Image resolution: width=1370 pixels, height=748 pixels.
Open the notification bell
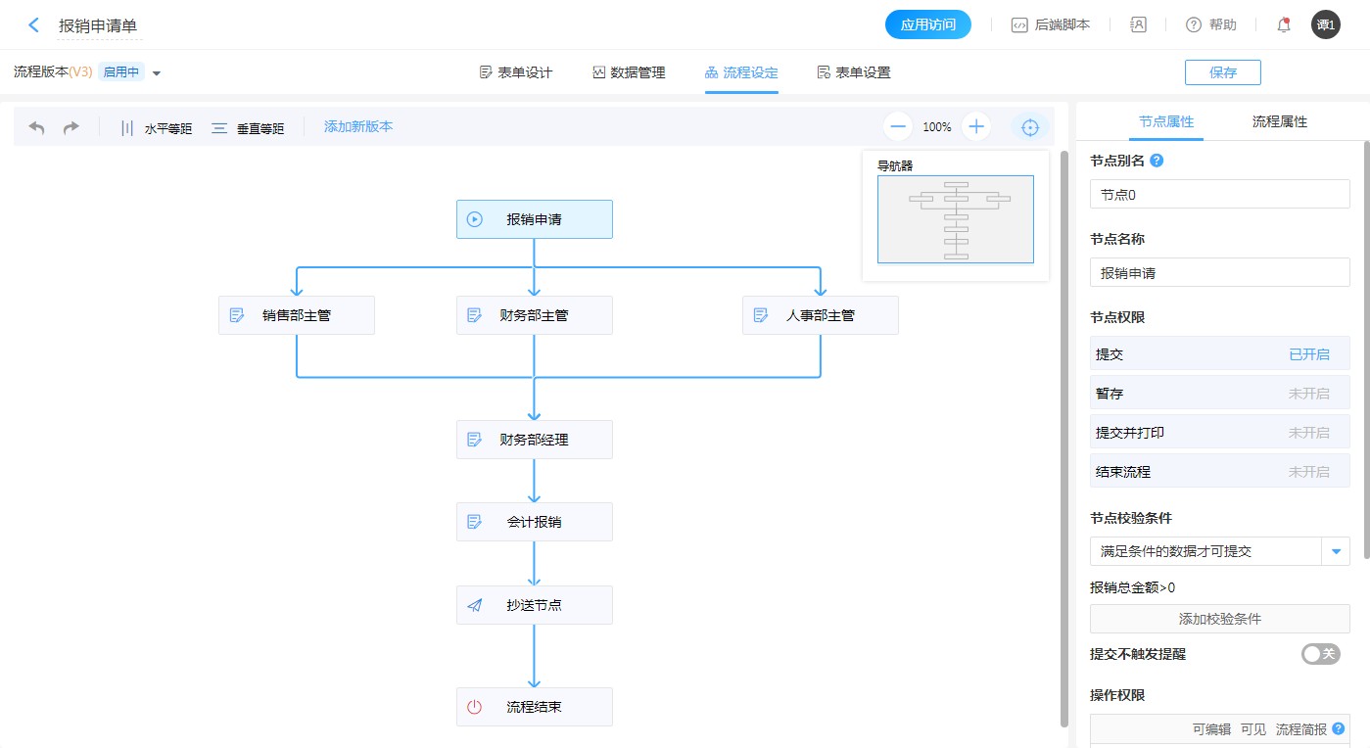(1284, 25)
